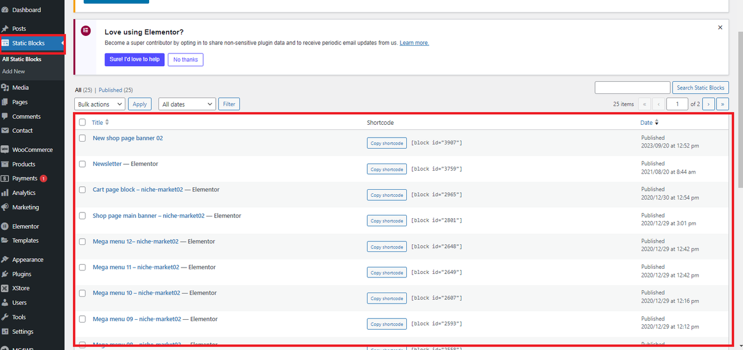Check the Newsletter row checkbox
This screenshot has height=350, width=743.
point(82,164)
